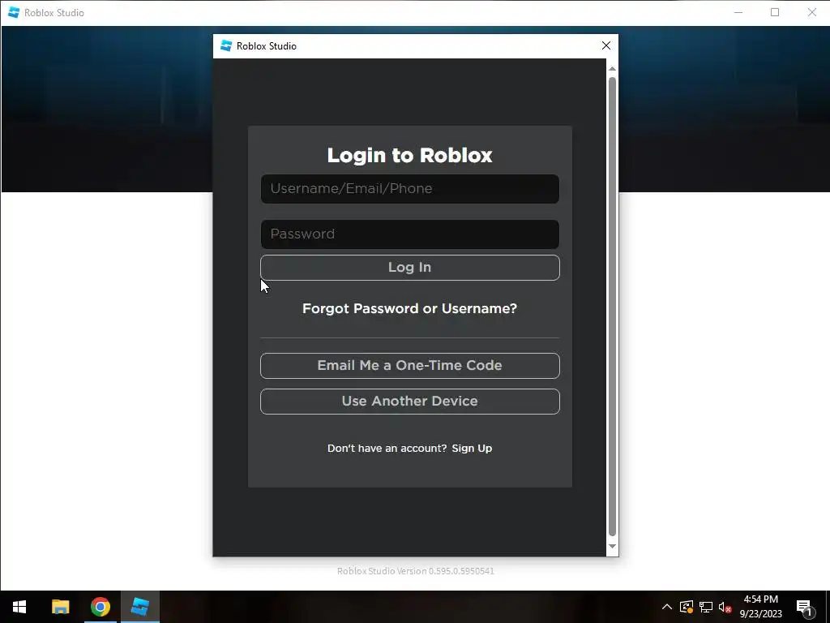Follow the Sign Up link
830x623 pixels.
[x=472, y=448]
